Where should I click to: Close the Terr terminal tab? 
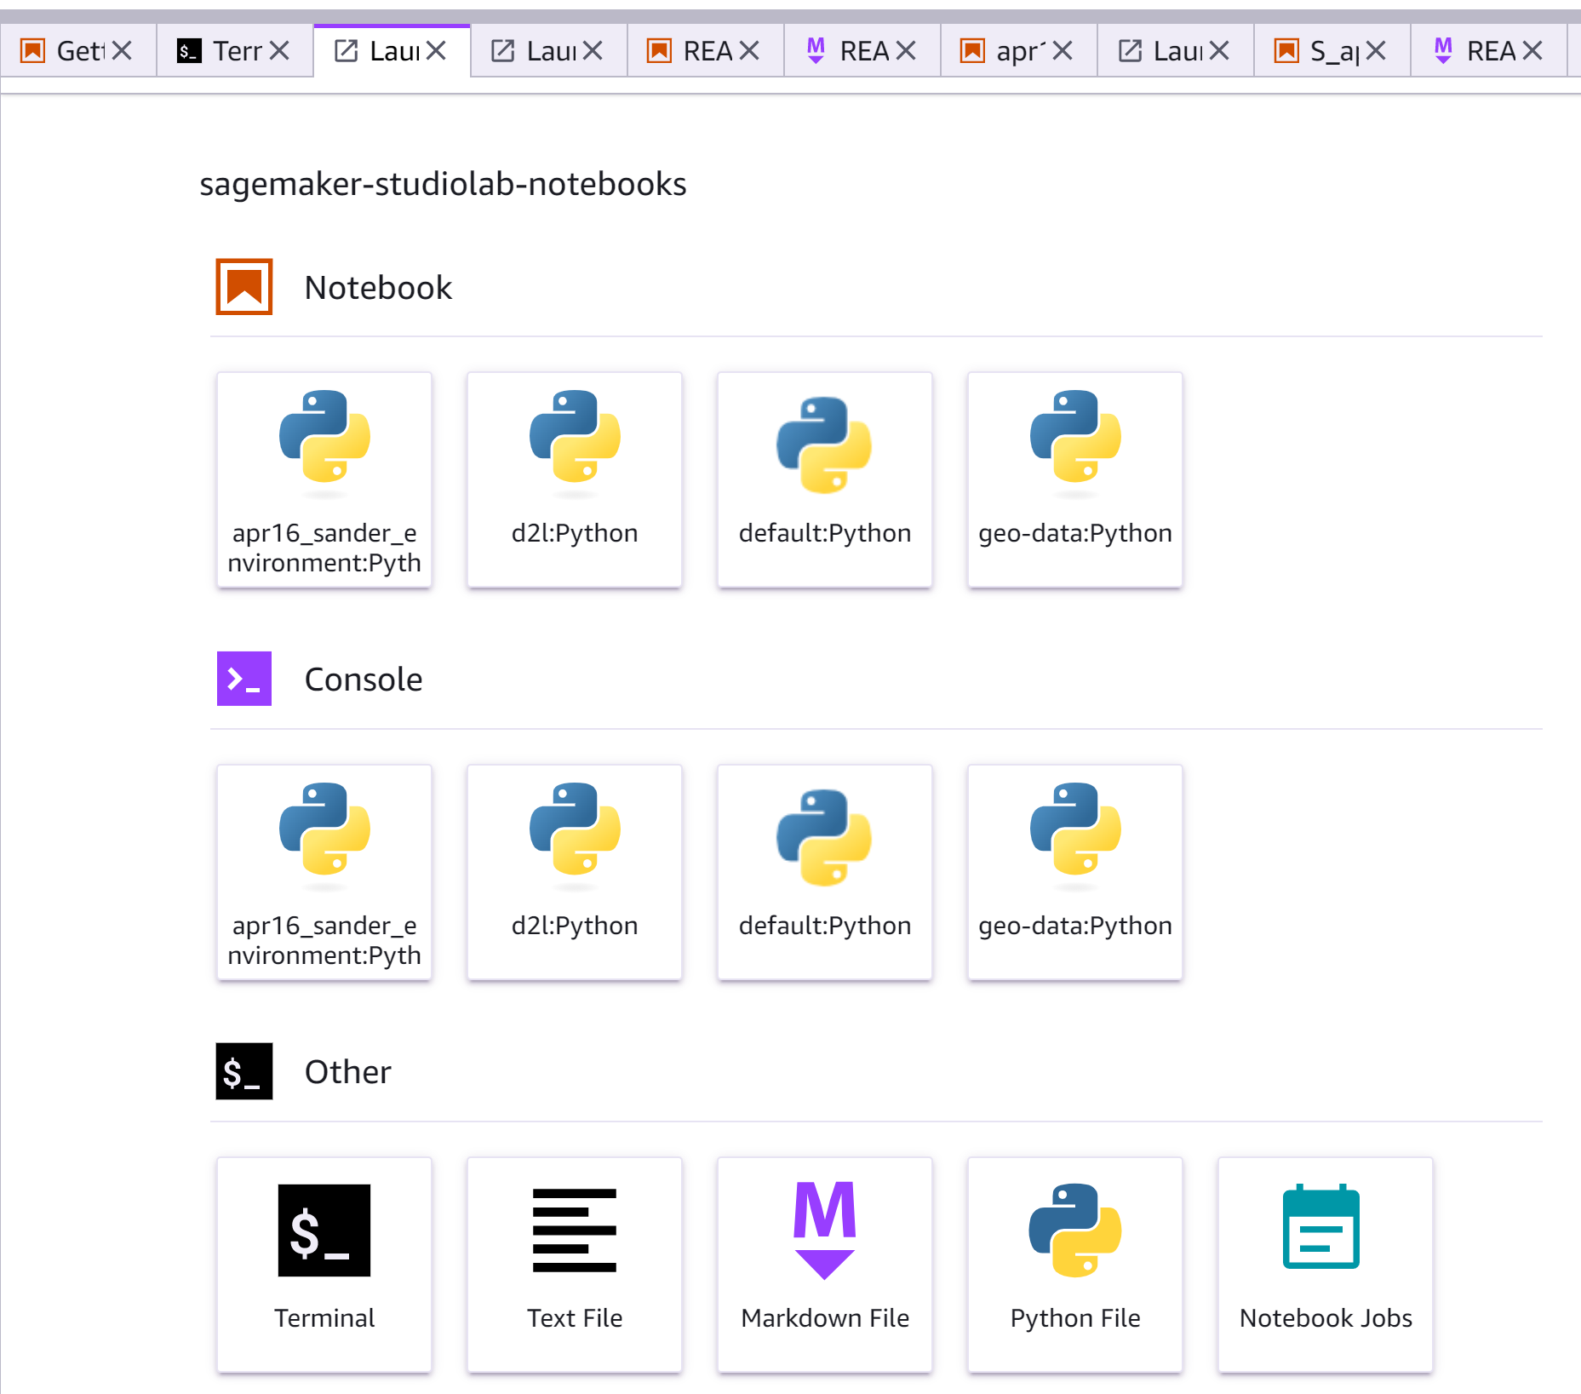pyautogui.click(x=278, y=51)
